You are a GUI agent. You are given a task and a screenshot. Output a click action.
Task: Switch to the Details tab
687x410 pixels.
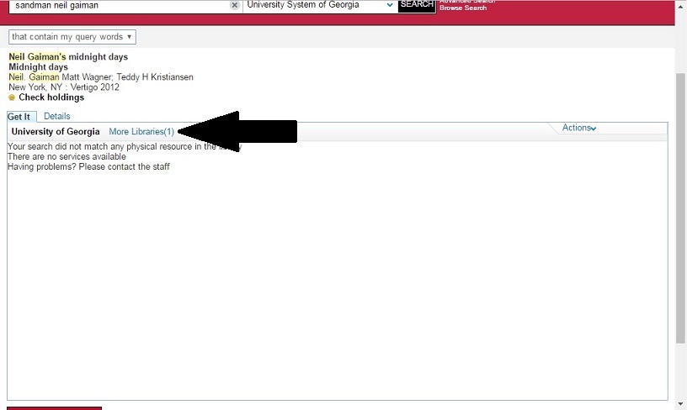[x=57, y=116]
